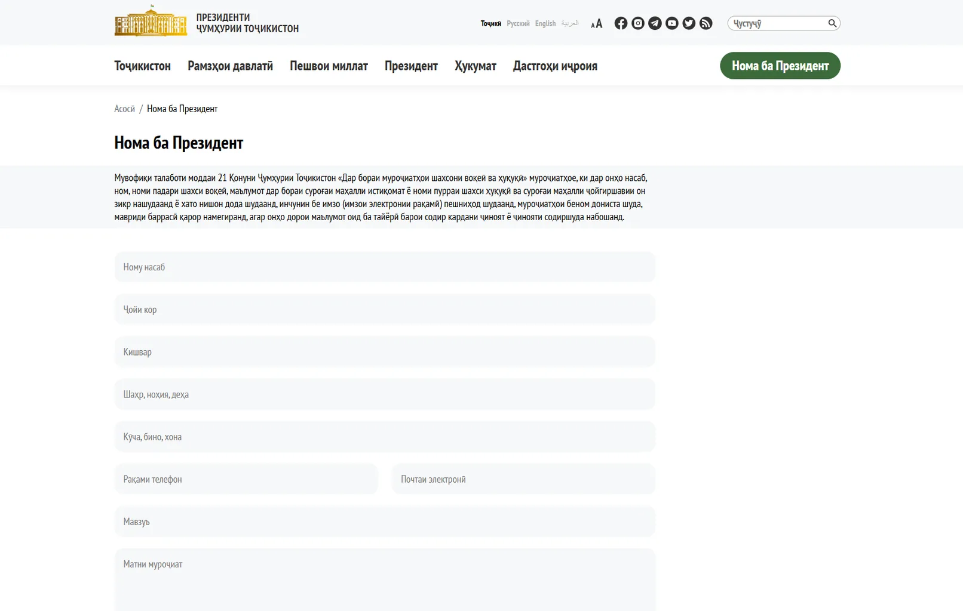Screen dimensions: 963x611
Task: Open the Президент menu
Action: click(x=411, y=66)
